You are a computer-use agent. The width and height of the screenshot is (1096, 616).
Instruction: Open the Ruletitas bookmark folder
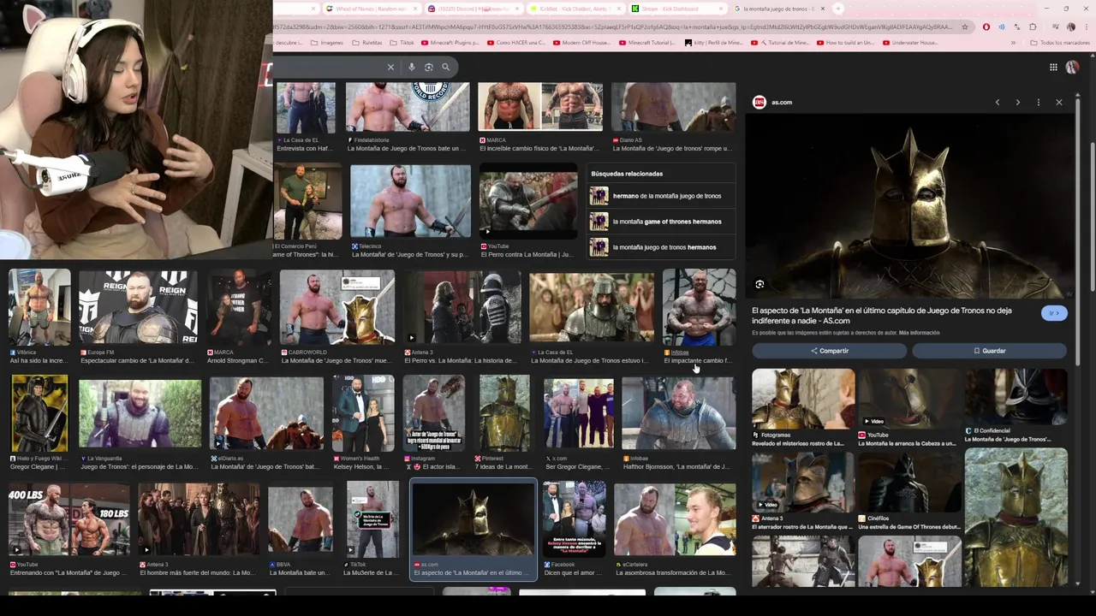pos(366,42)
